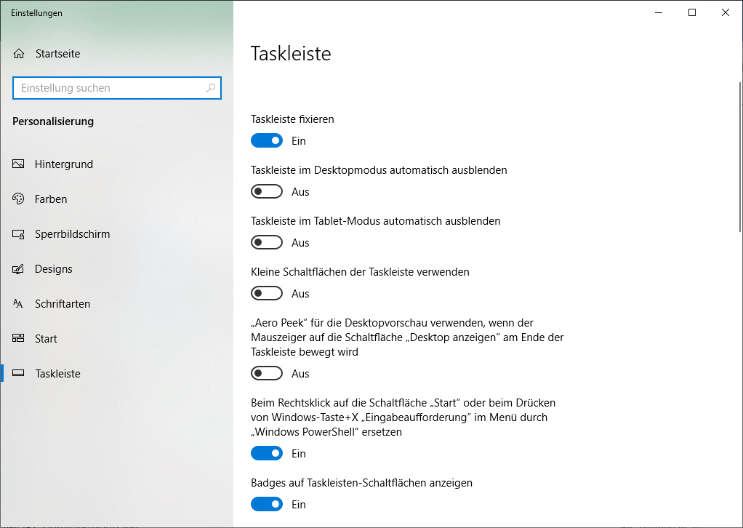The width and height of the screenshot is (743, 528).
Task: Click the Sperrbildschirm monitor icon
Action: (x=18, y=233)
